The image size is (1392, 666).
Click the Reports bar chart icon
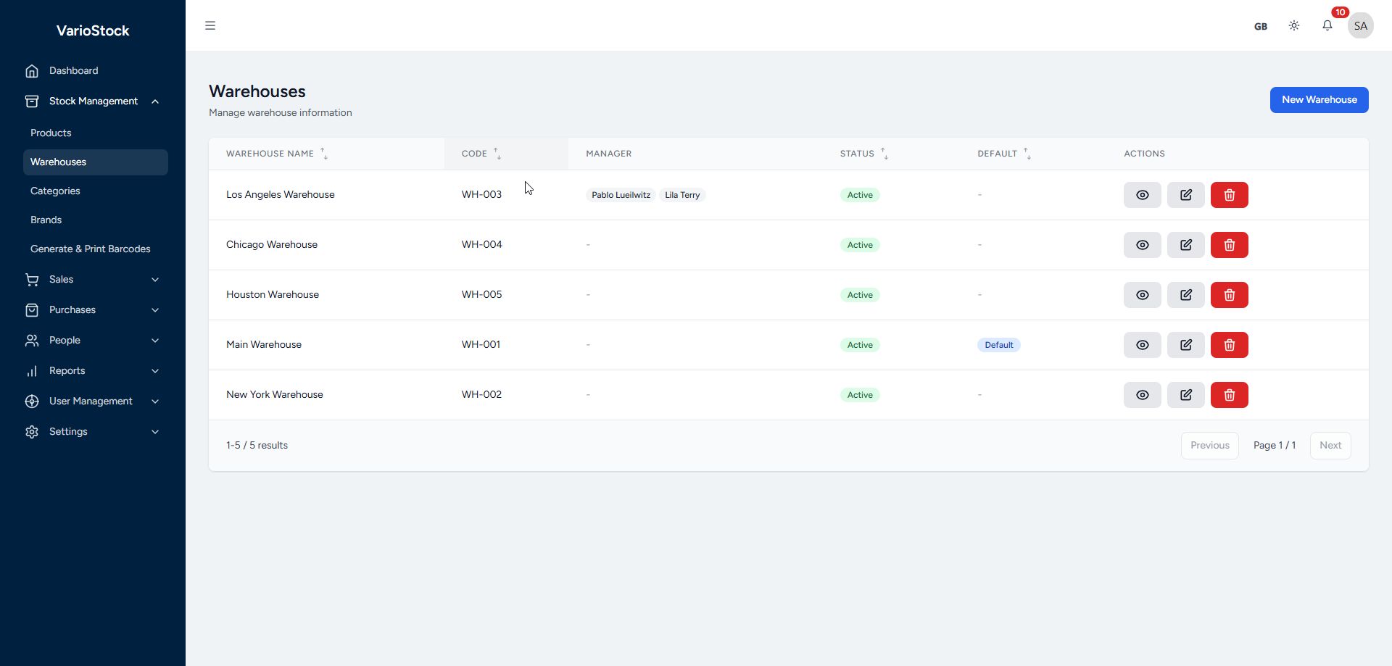32,371
